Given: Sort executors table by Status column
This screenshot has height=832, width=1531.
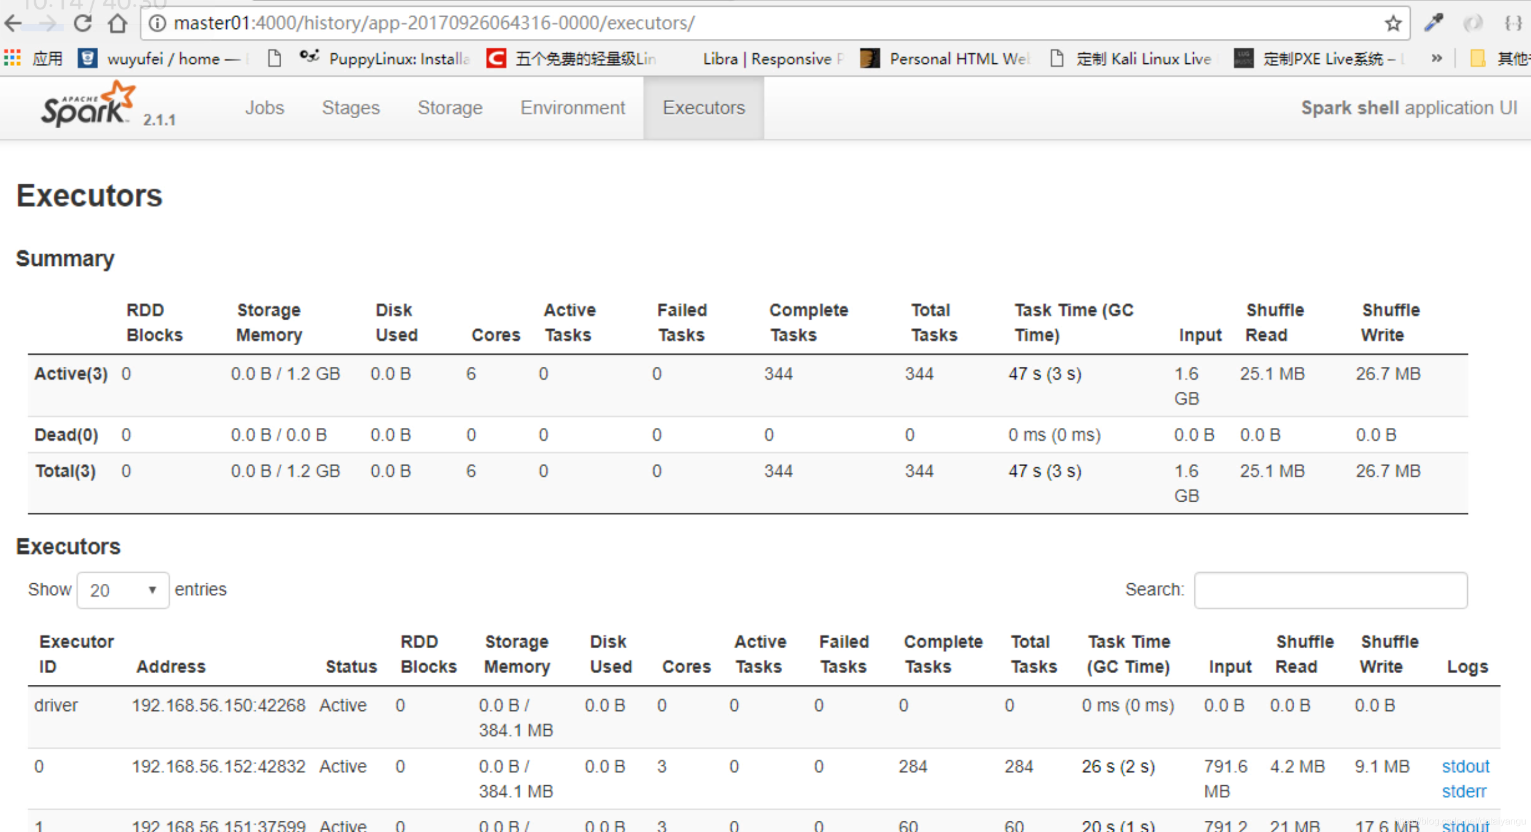Looking at the screenshot, I should 351,666.
